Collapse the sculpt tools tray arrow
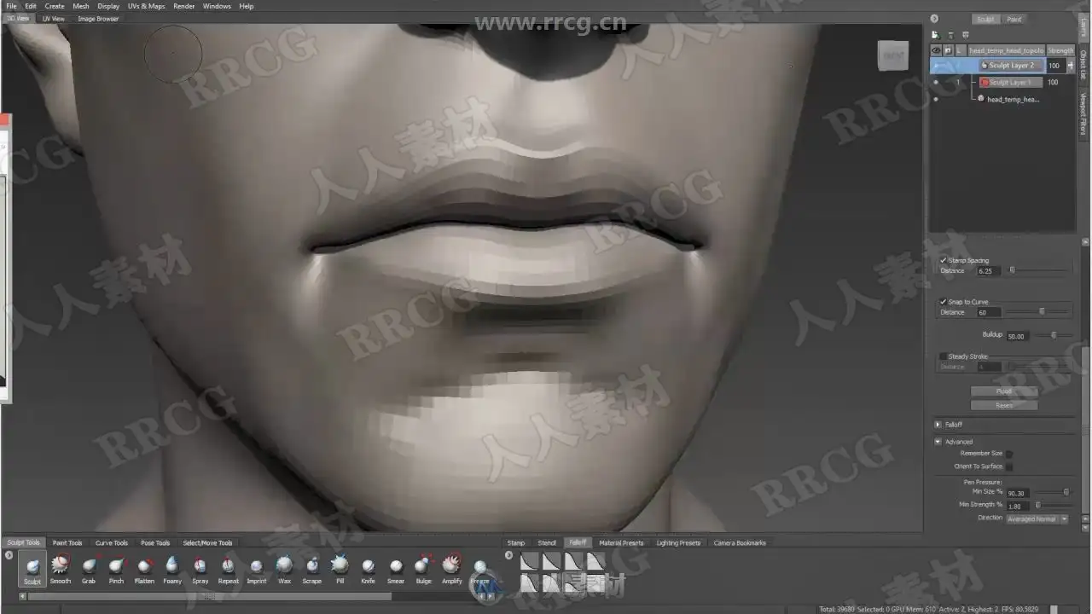This screenshot has width=1092, height=614. point(9,555)
